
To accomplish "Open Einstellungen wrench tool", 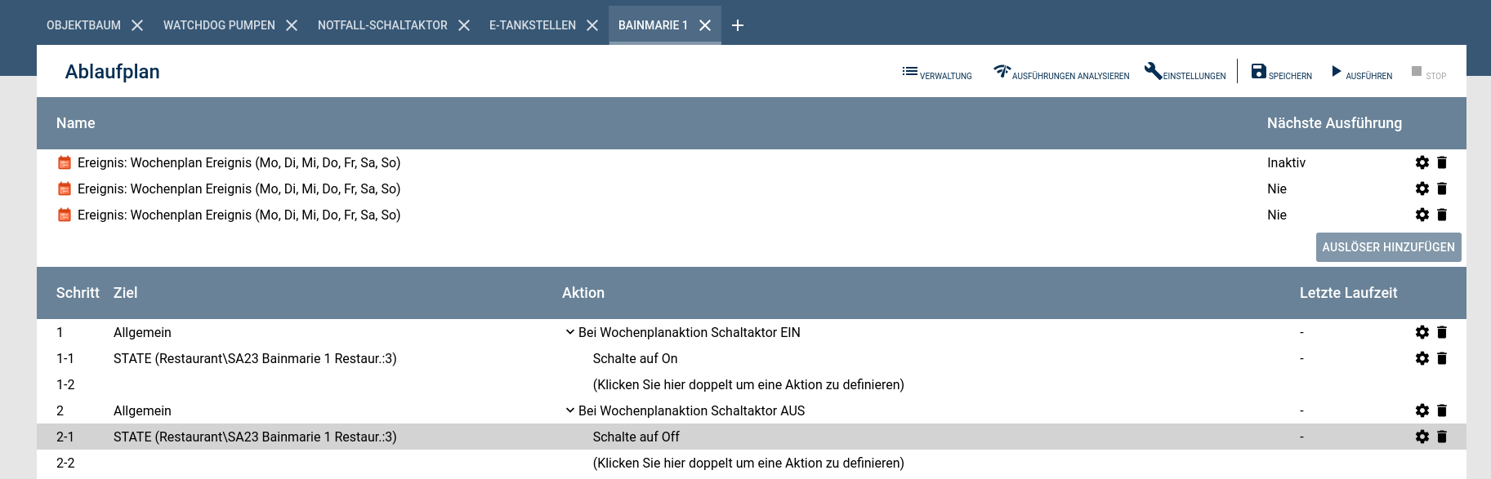I will tap(1153, 71).
